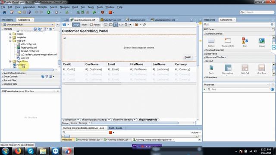
Task: Click the wrench icon in editor toolbar
Action: pos(144,25)
